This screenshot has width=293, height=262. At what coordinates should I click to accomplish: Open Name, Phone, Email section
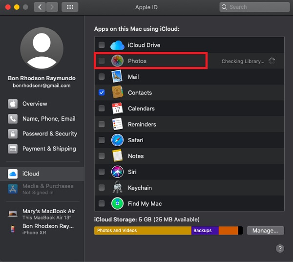[42, 119]
